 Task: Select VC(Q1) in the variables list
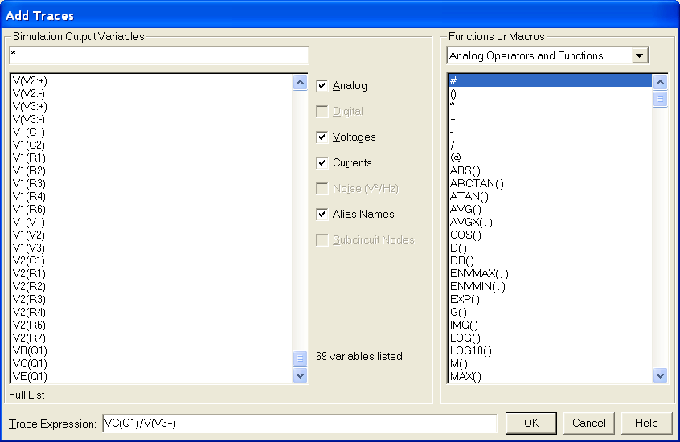(30, 363)
